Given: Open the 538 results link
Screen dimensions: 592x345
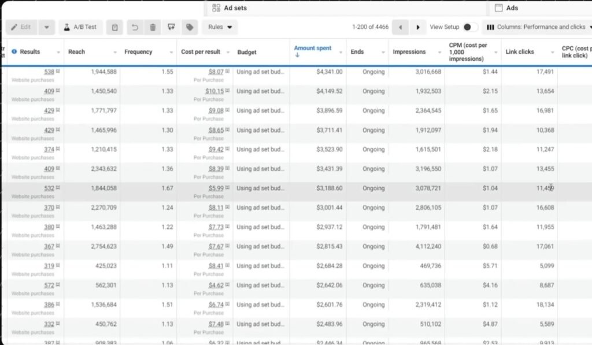Looking at the screenshot, I should pyautogui.click(x=49, y=72).
